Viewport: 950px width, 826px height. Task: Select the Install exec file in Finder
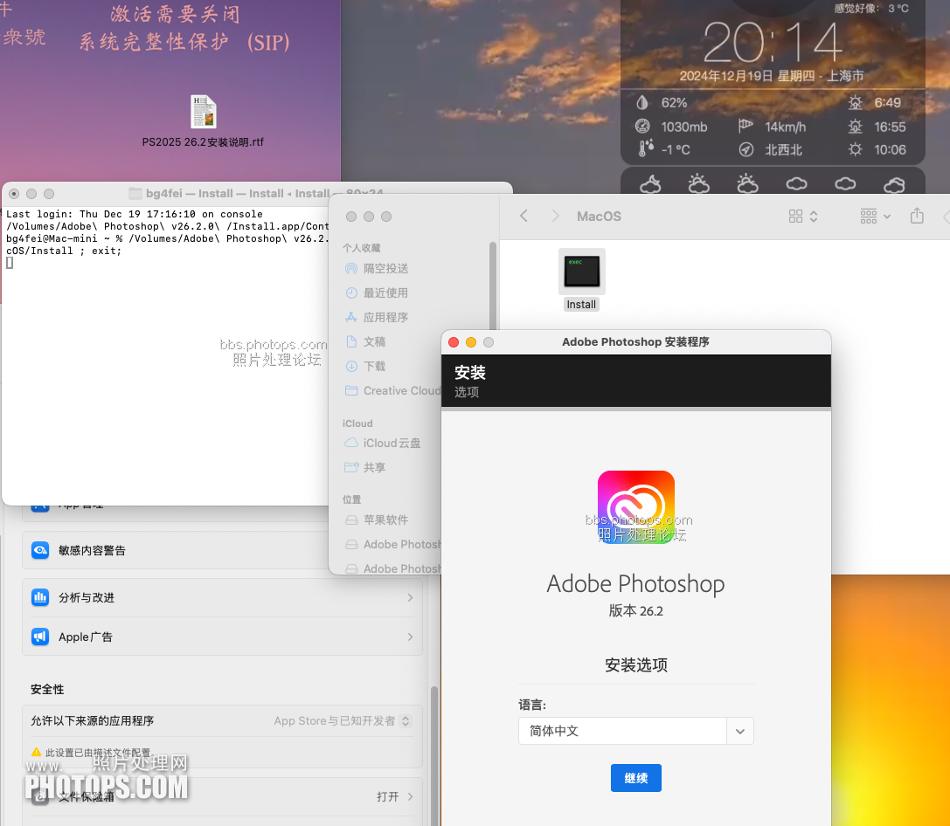[x=582, y=279]
